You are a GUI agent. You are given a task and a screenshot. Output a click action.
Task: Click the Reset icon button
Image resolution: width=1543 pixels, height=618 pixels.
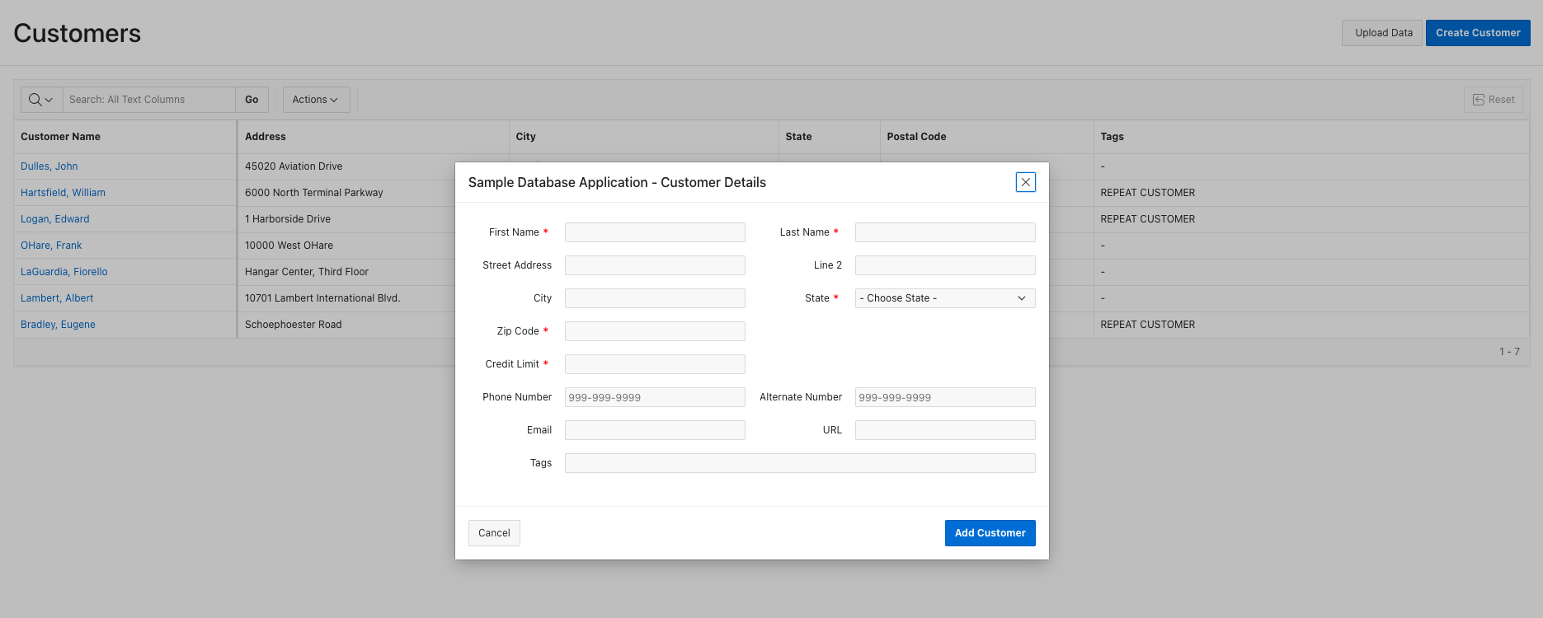(x=1494, y=100)
